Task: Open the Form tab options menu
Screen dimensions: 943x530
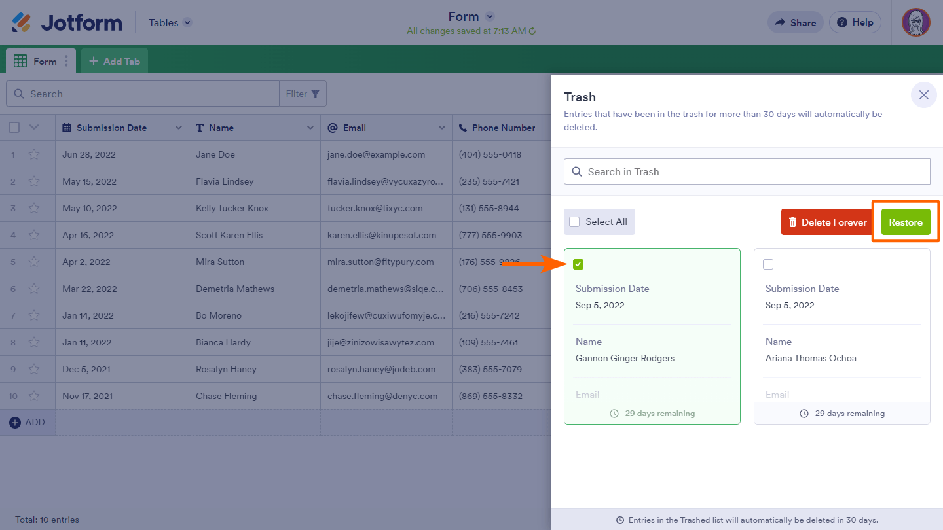Action: pyautogui.click(x=66, y=62)
